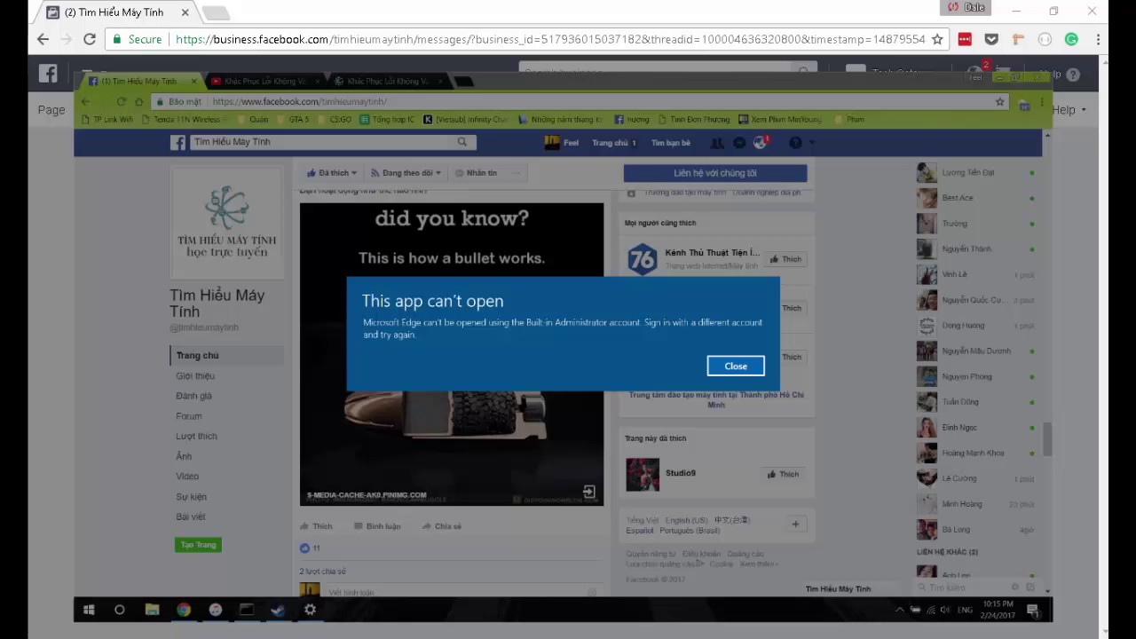This screenshot has height=639, width=1136.
Task: Click the inner page's vertical scrollbar
Action: [x=1047, y=439]
